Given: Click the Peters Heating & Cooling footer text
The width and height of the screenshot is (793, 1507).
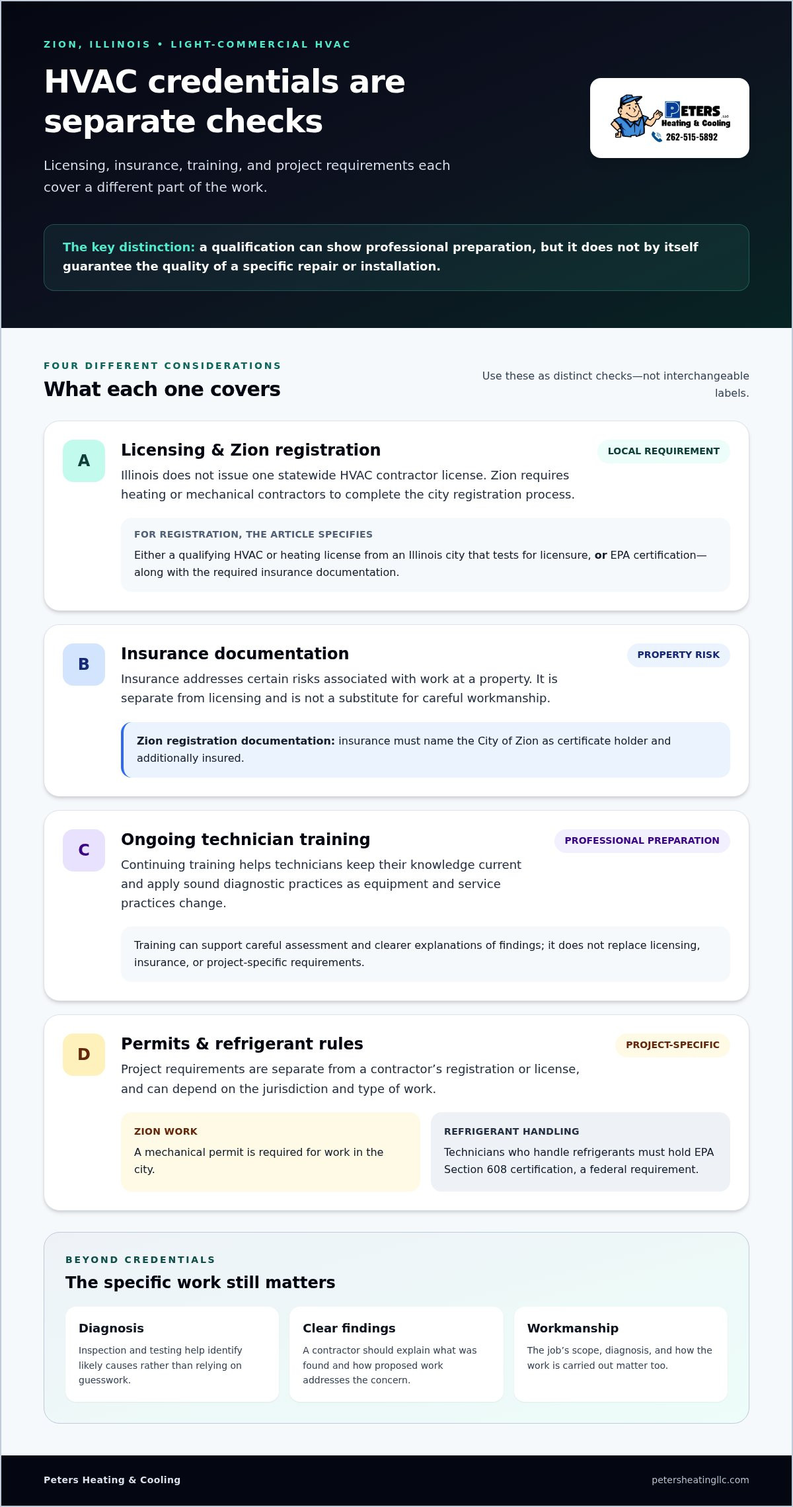Looking at the screenshot, I should (x=112, y=1480).
